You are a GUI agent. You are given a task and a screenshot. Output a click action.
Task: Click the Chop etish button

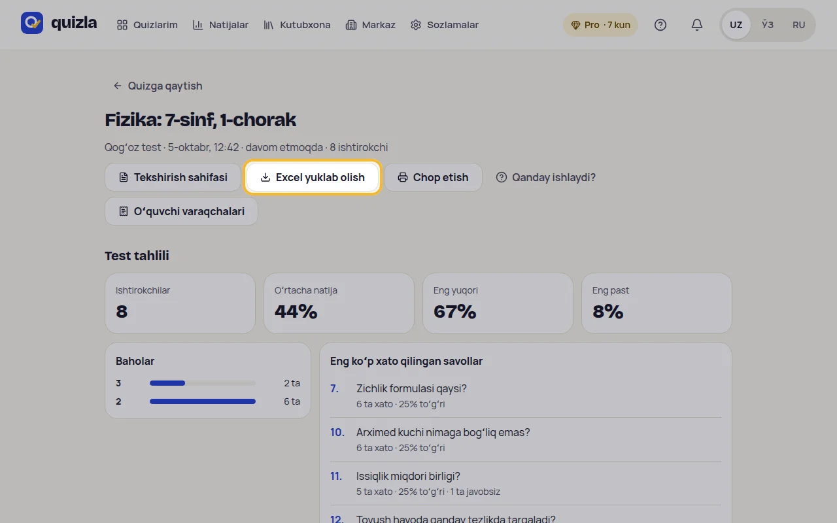(433, 177)
